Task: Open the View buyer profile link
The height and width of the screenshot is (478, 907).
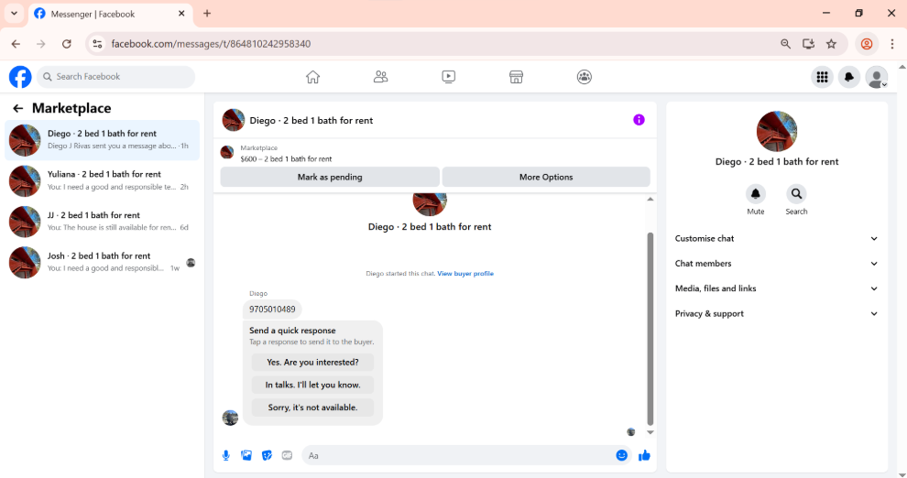Action: coord(465,274)
